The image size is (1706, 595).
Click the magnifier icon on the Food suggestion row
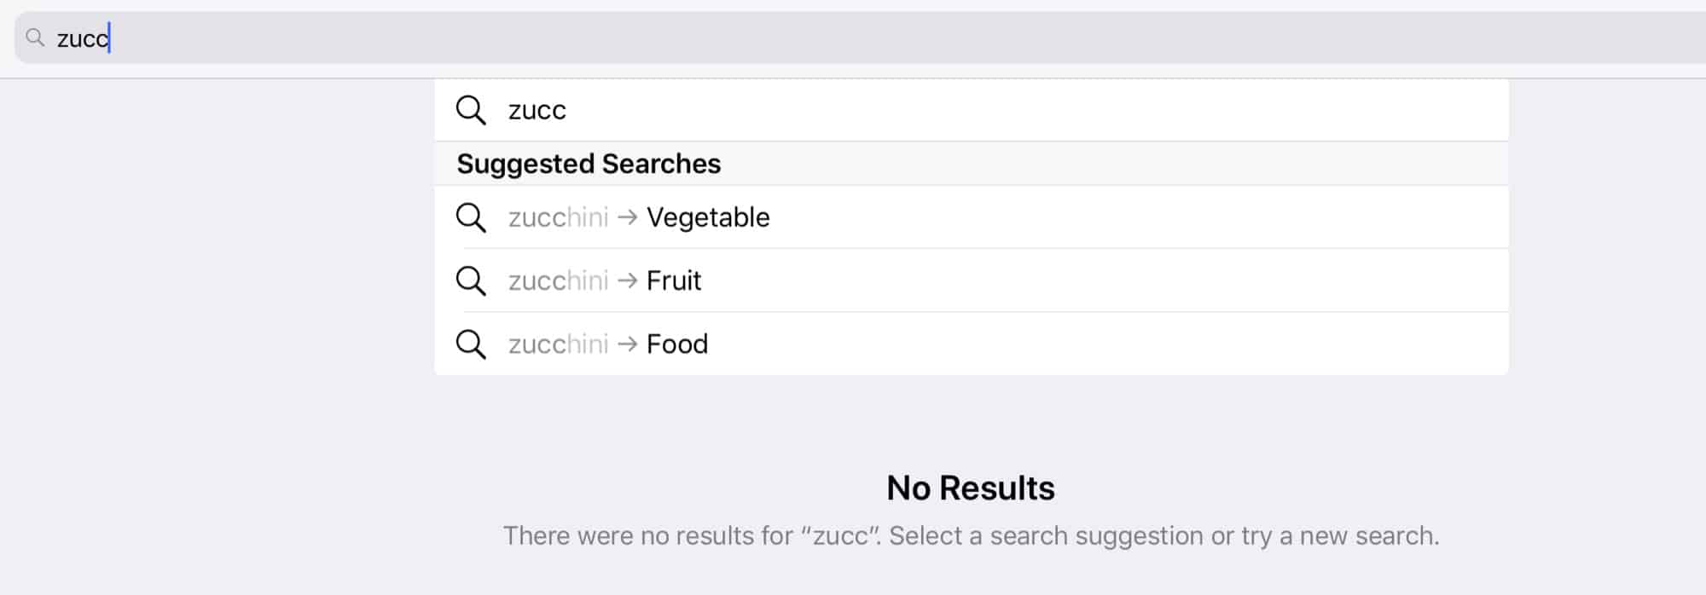click(x=471, y=344)
